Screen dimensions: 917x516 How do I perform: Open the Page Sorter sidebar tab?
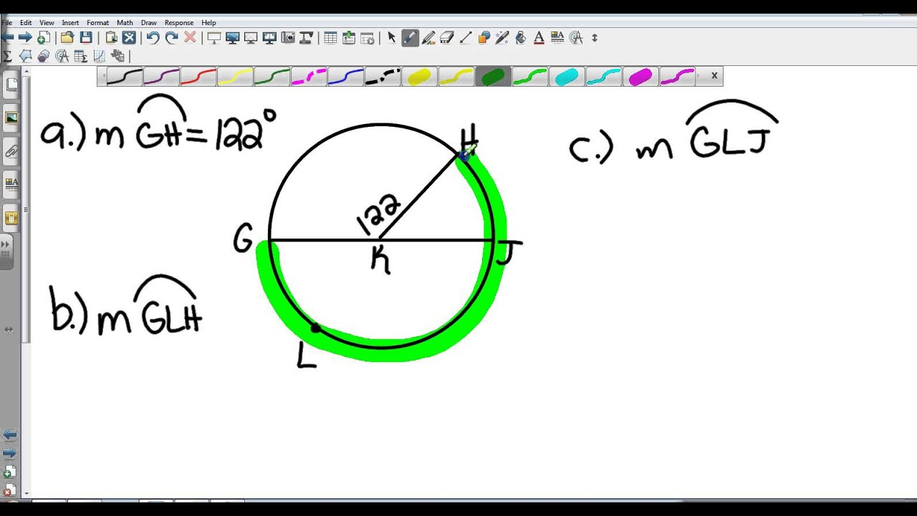(11, 85)
